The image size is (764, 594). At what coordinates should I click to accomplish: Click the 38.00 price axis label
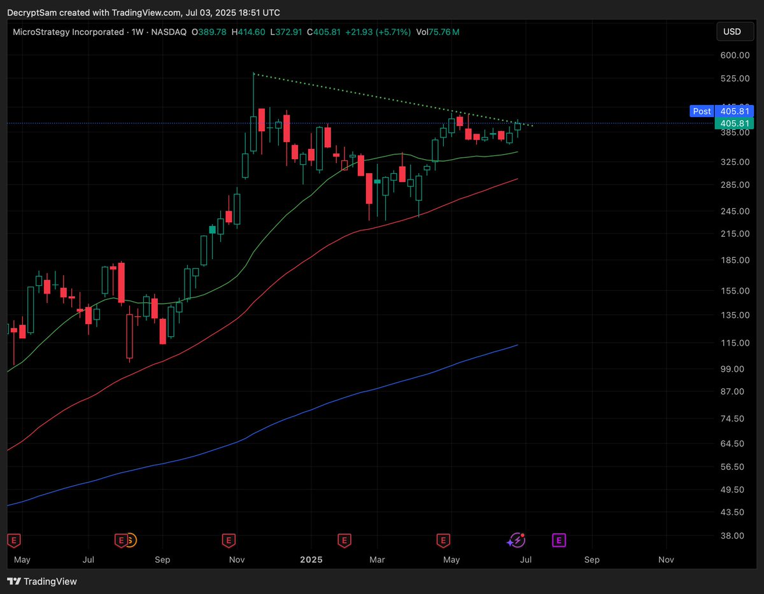pyautogui.click(x=733, y=535)
